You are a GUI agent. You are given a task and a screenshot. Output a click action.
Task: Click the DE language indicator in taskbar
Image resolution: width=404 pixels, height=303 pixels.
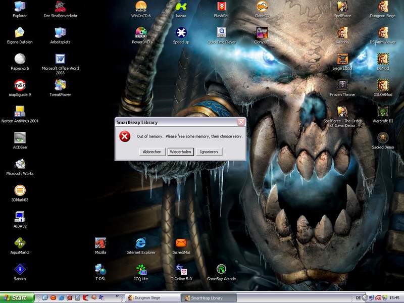[359, 298]
